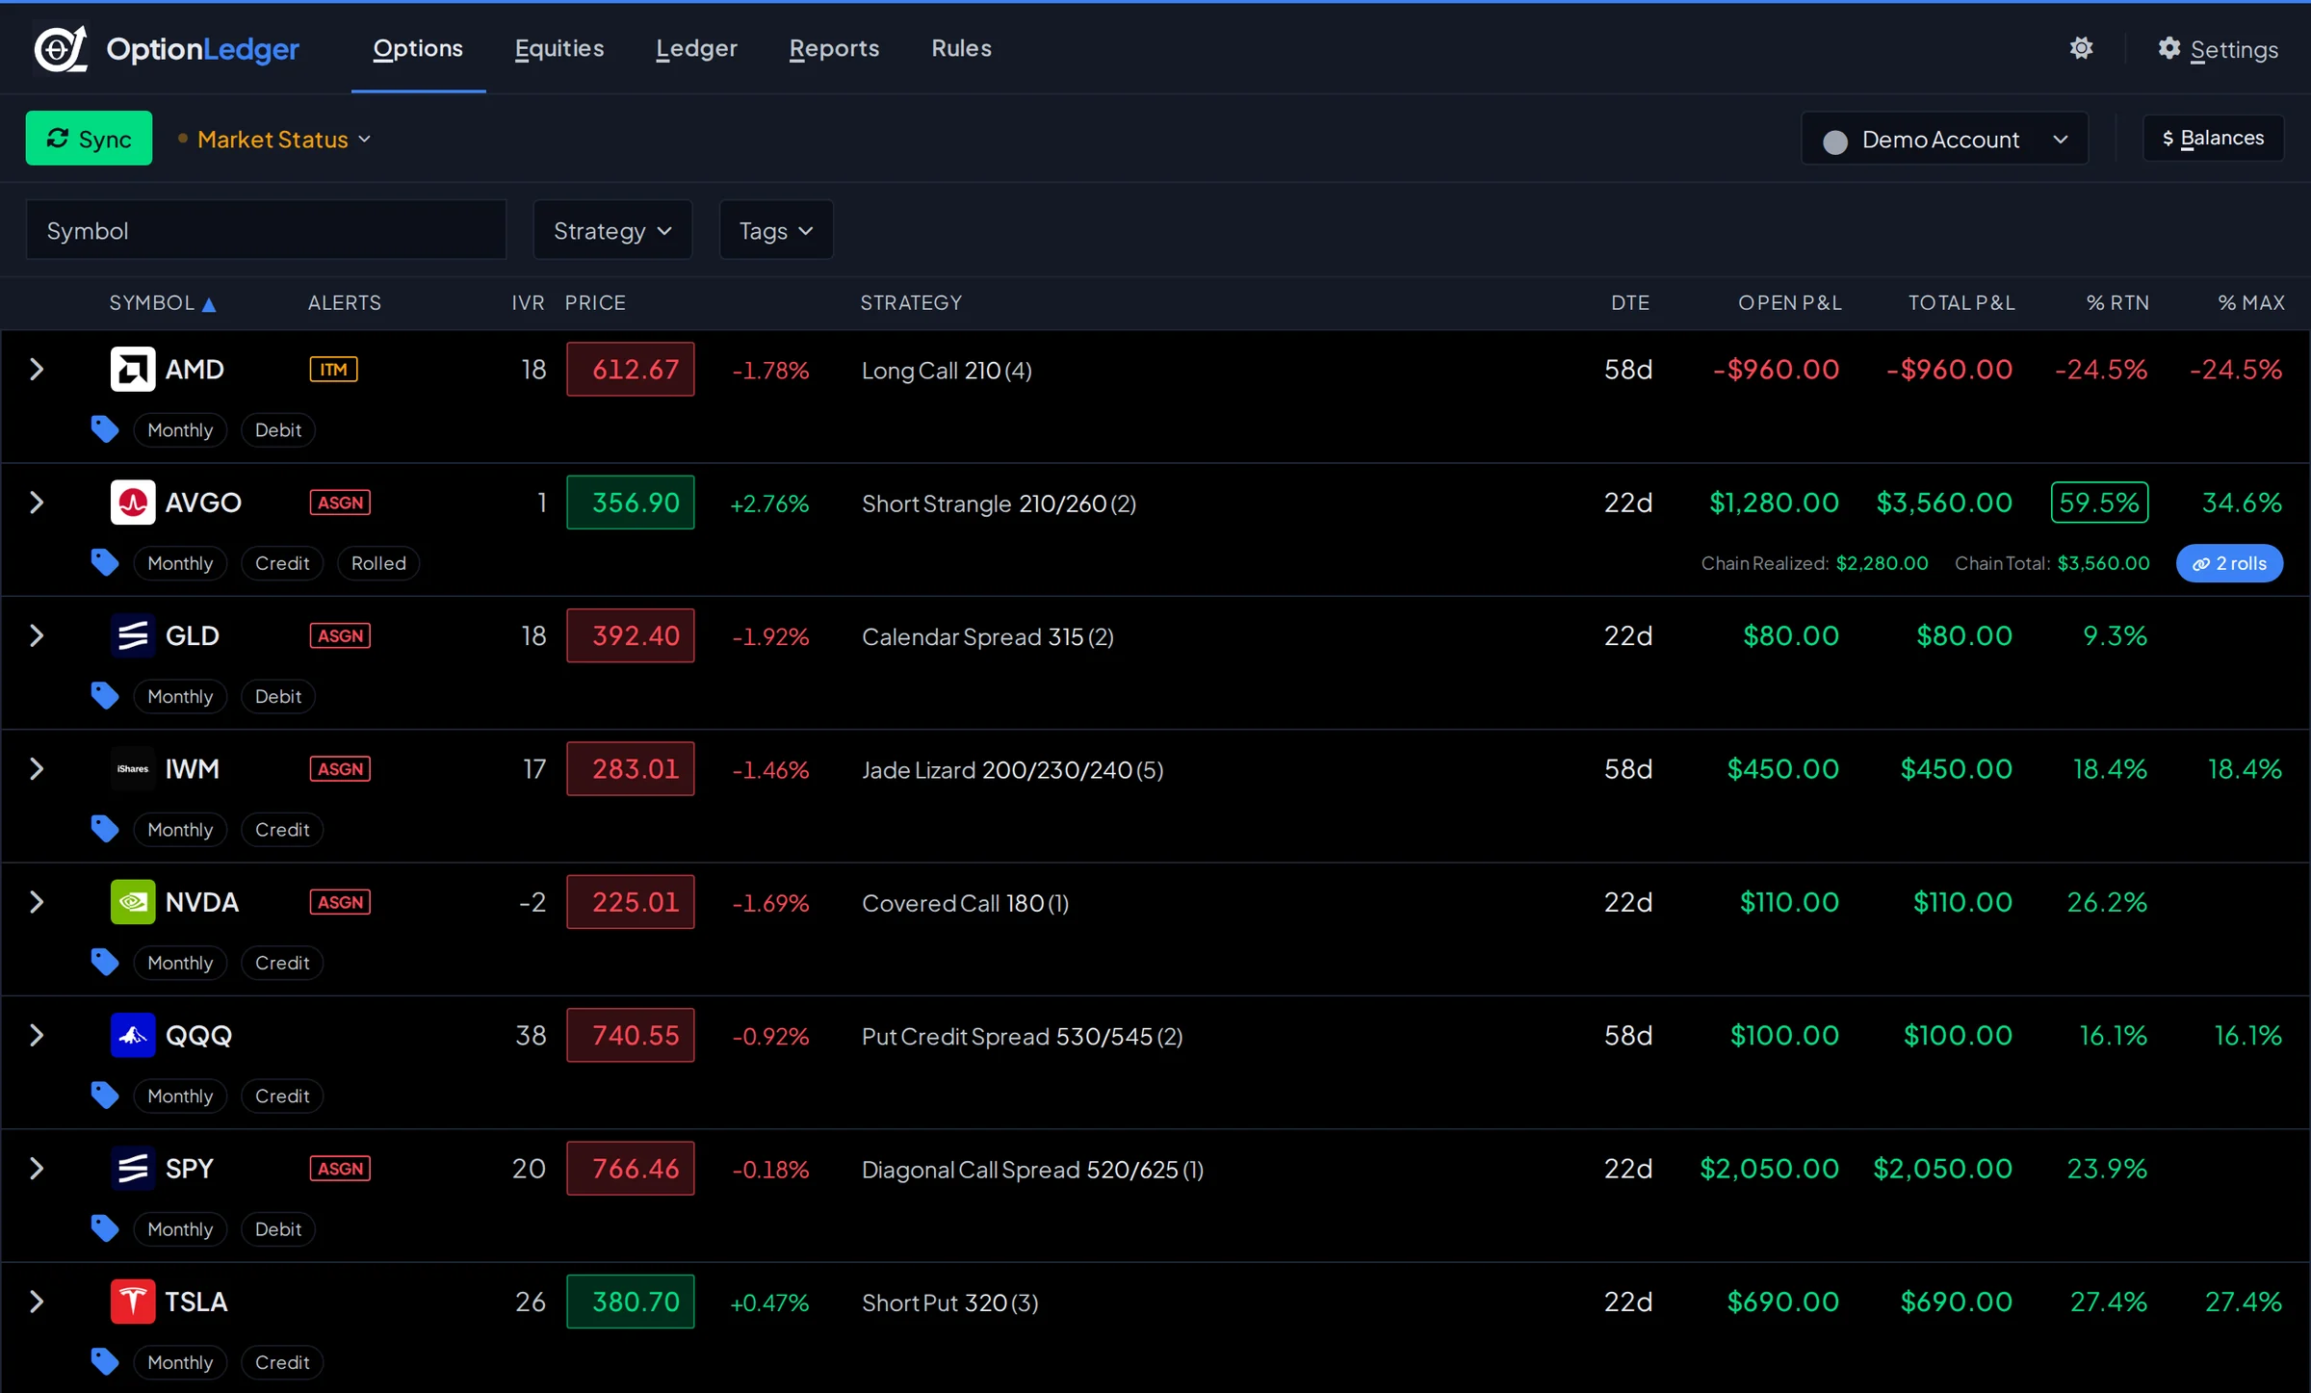
Task: Click the ITM alert badge on AMD
Action: pyautogui.click(x=333, y=370)
